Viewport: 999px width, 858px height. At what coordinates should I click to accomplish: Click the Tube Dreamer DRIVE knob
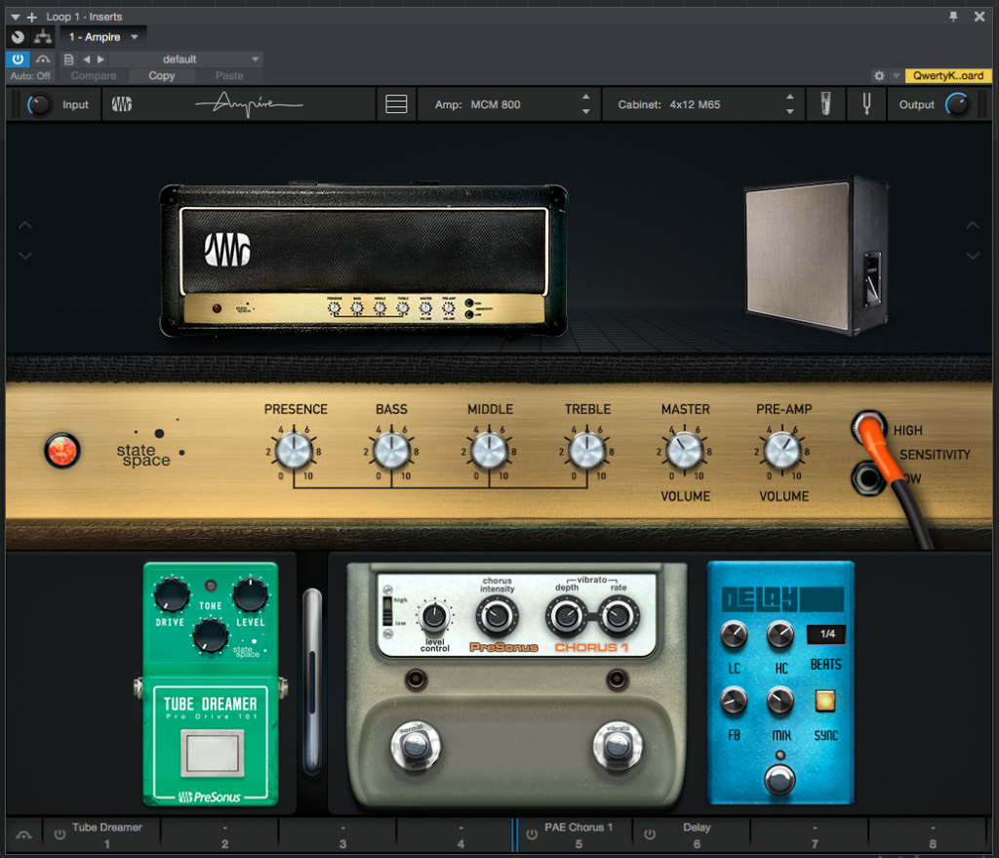[172, 595]
